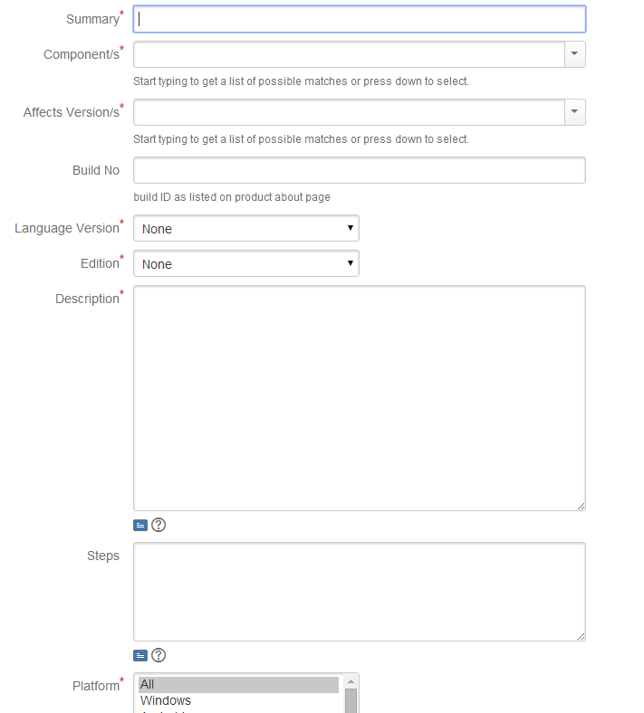Viewport: 644px width, 713px height.
Task: Toggle preview mode icon below Steps box
Action: point(140,655)
